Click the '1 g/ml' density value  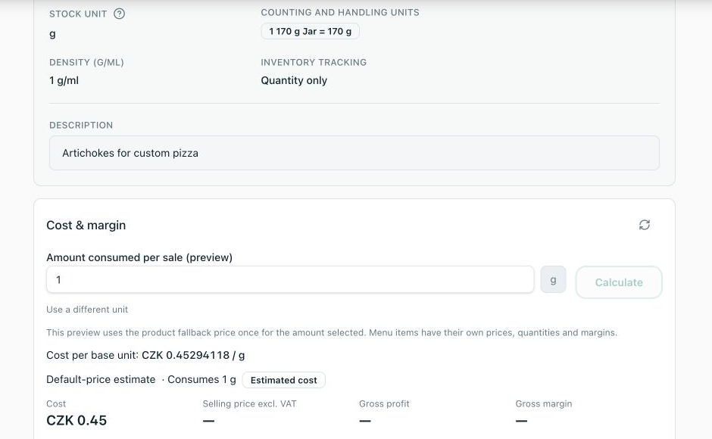64,80
